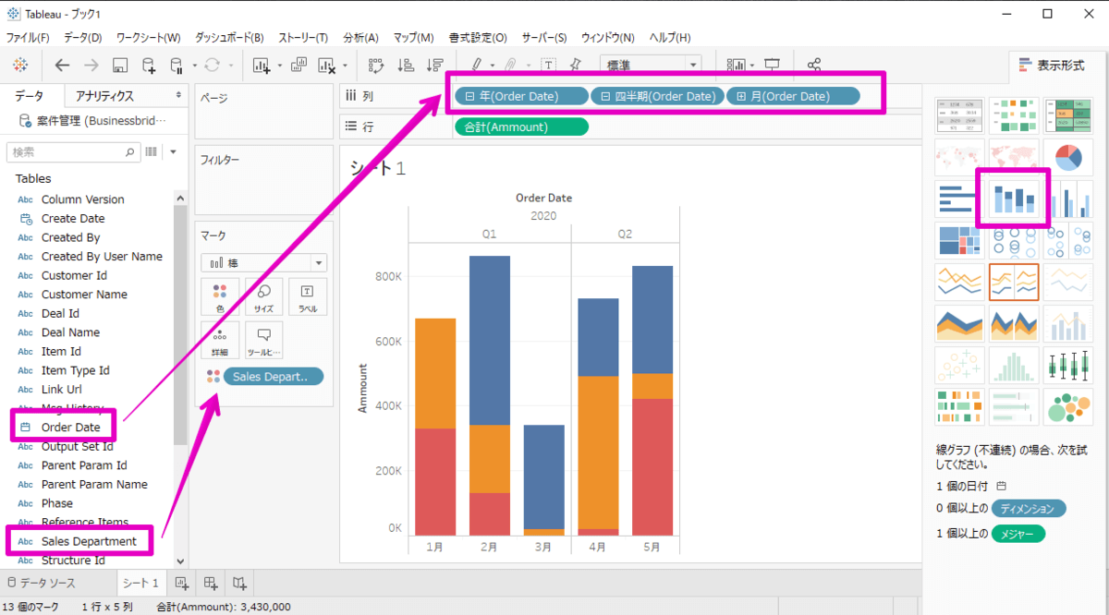Open the Color mark card
The width and height of the screenshot is (1109, 615).
[220, 296]
